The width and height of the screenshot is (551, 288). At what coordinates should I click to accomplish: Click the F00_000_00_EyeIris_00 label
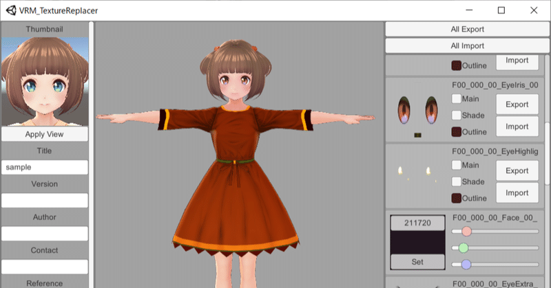[x=495, y=85]
